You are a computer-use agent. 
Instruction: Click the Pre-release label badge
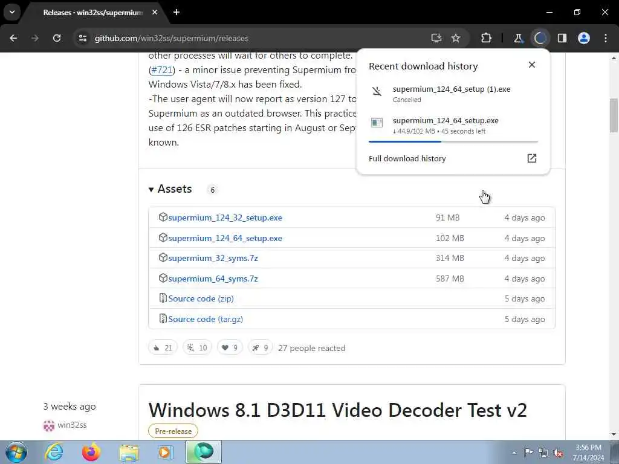click(173, 431)
